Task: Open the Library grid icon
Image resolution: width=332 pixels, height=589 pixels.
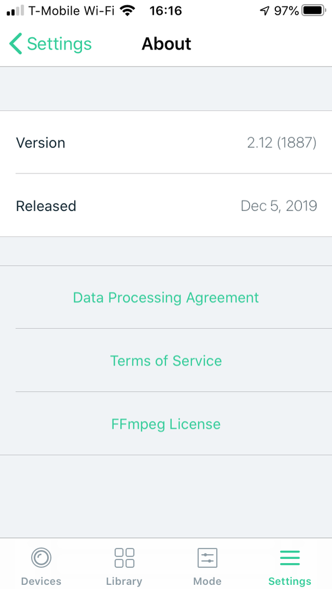Action: (124, 557)
